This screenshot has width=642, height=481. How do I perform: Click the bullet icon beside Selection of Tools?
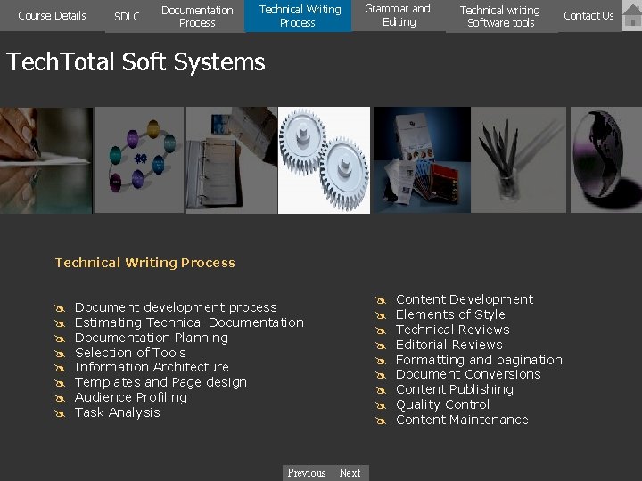pos(60,354)
